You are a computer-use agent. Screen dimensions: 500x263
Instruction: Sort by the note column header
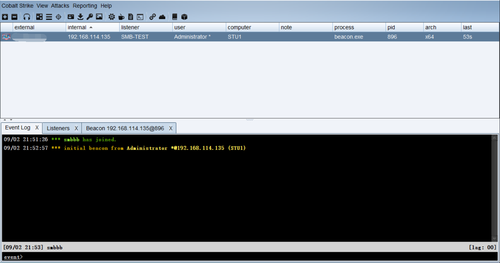click(306, 27)
